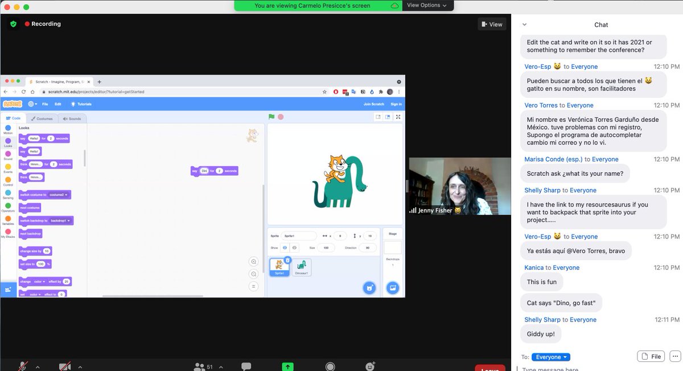Screen dimensions: 683x371
Task: Click the Choose a Backdrop button
Action: pyautogui.click(x=392, y=288)
